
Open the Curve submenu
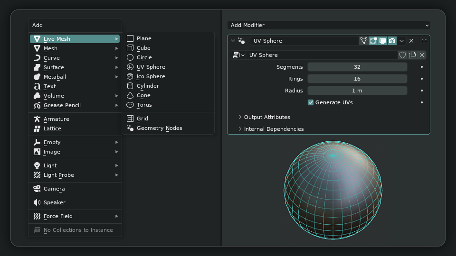point(75,58)
